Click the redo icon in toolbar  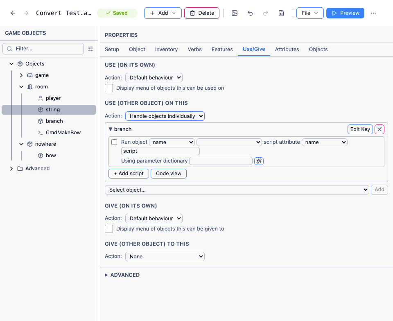266,13
